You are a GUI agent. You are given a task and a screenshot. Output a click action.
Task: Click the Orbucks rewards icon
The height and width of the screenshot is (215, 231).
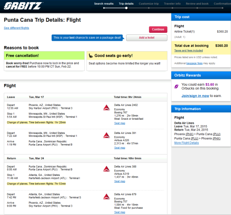(x=176, y=87)
